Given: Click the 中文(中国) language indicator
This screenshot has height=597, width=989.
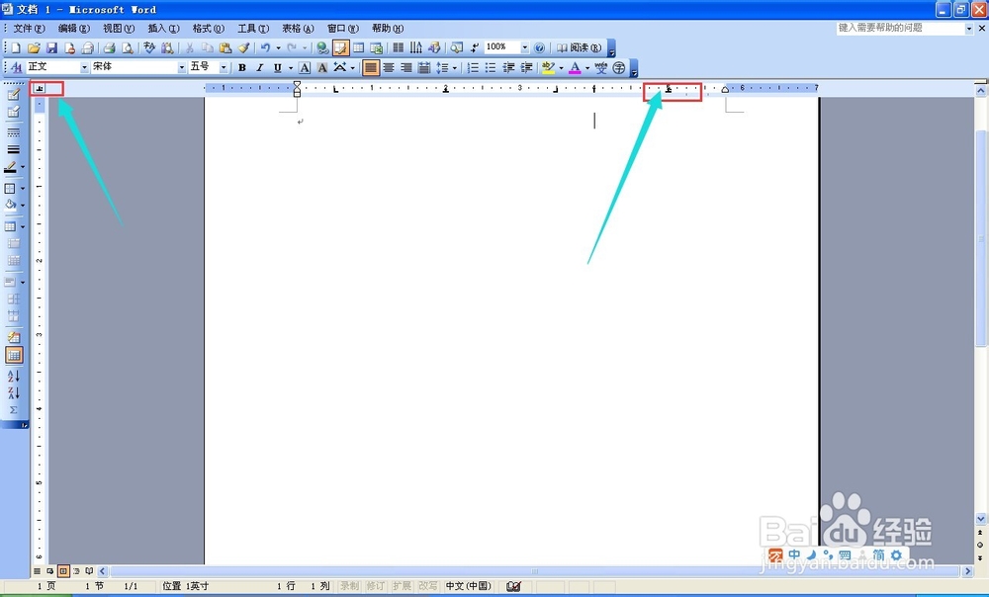Looking at the screenshot, I should click(469, 586).
